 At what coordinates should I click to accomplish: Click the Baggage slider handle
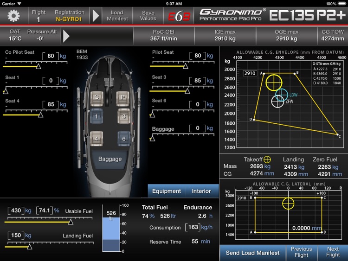point(153,139)
